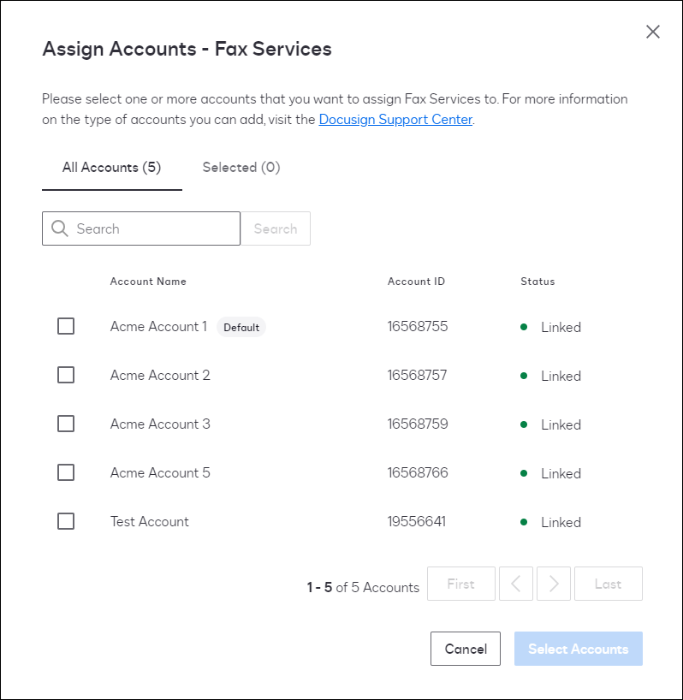Switch to the Selected (0) tab

pos(241,167)
